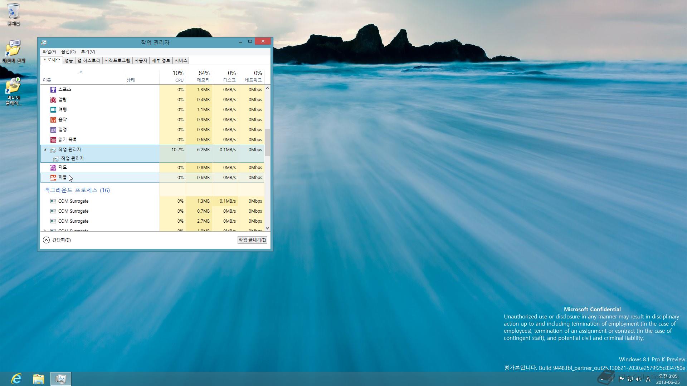Click the parent 작업 관리자 process icon
The image size is (687, 386).
pos(53,150)
